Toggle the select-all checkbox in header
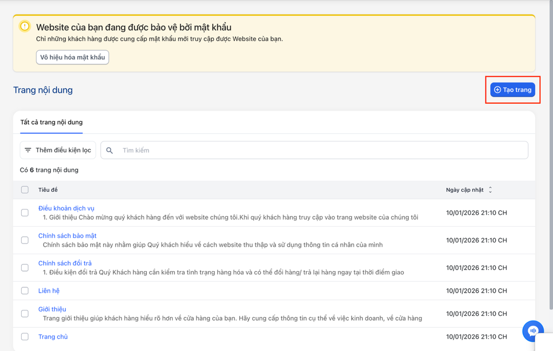The width and height of the screenshot is (553, 351). (x=25, y=190)
